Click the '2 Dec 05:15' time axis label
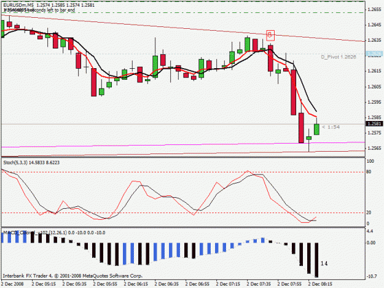The height and width of the screenshot is (288, 384). point(44,284)
